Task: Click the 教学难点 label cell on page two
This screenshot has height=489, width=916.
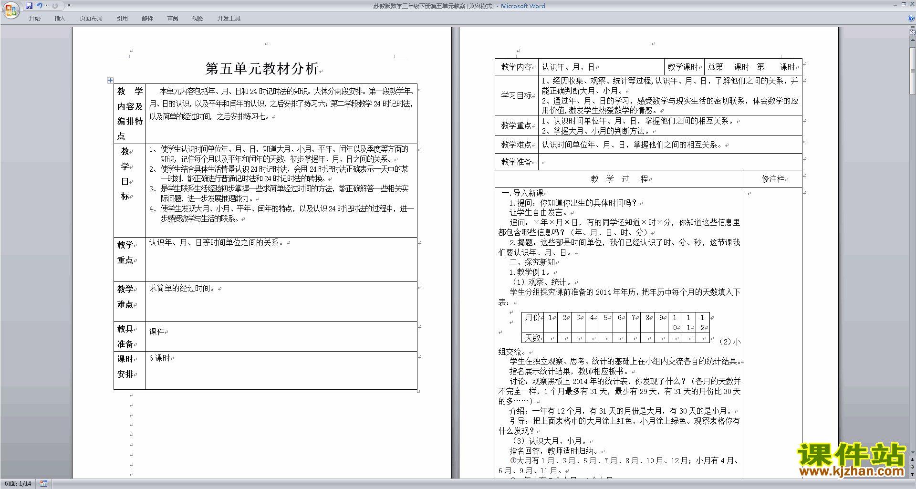Action: pyautogui.click(x=517, y=145)
